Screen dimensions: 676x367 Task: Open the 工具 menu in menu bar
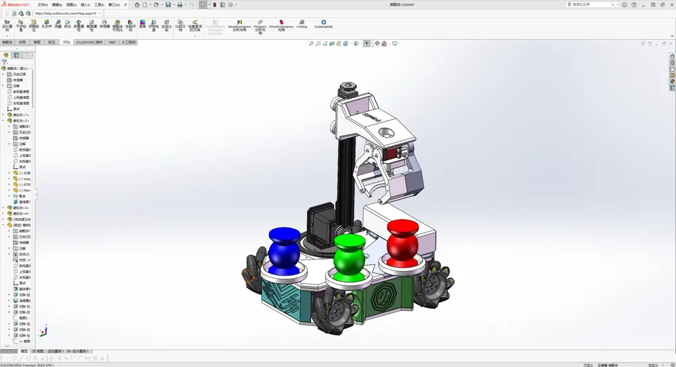click(x=99, y=5)
